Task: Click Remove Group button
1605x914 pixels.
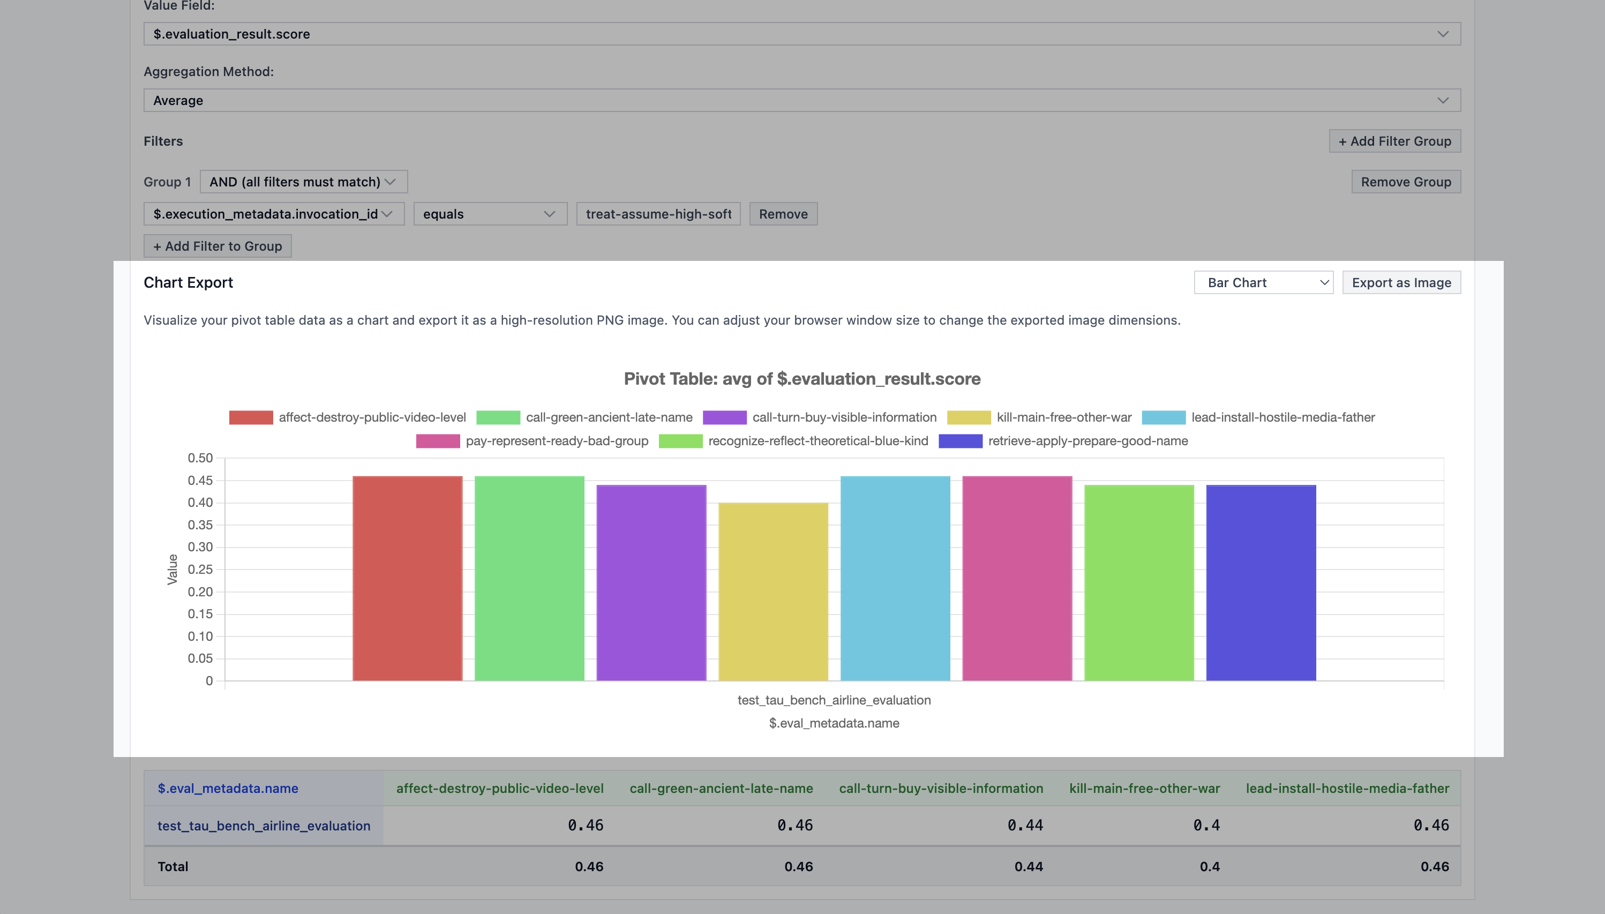Action: (1405, 182)
